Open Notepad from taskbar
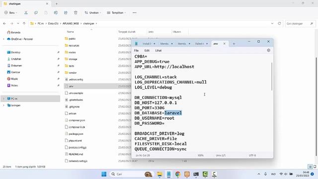Screen dimensions: 318x179 (169, 174)
